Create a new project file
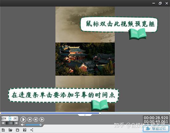The image size is (170, 133). pos(3,130)
